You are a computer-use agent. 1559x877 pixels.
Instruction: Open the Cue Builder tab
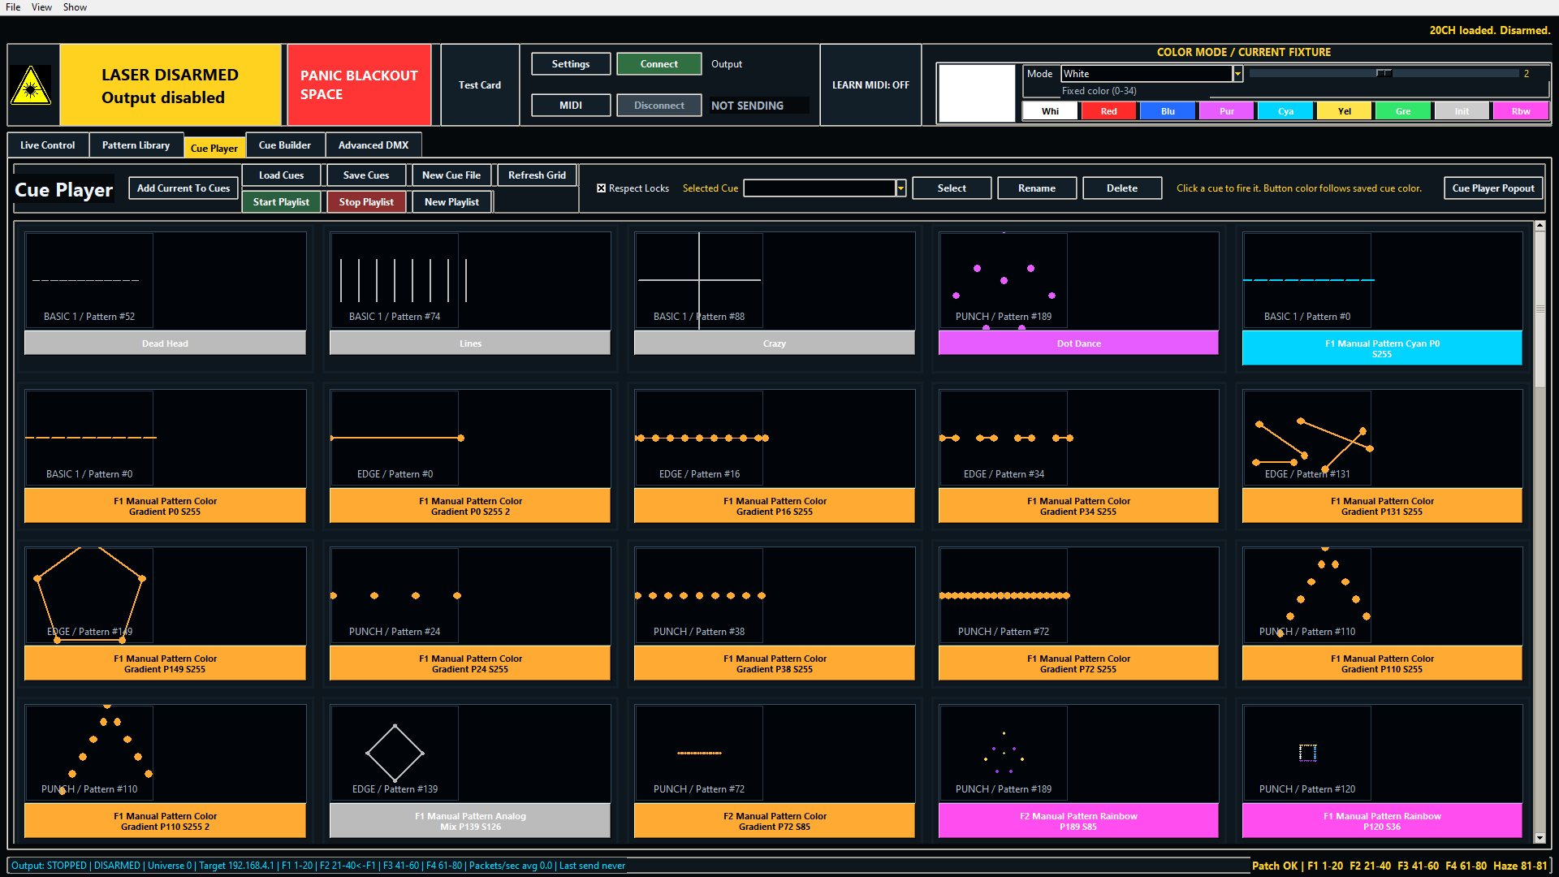285,145
